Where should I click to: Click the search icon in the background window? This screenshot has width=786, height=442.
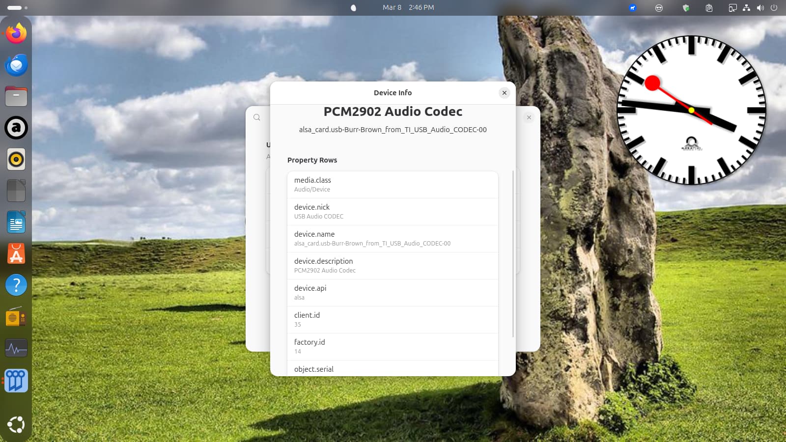[257, 117]
